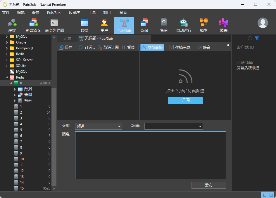Collapse Redis database 0 node
Image resolution: width=276 pixels, height=198 pixels.
click(11, 83)
